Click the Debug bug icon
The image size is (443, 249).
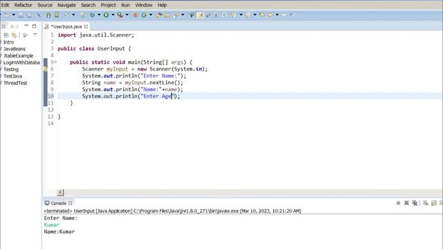click(x=92, y=15)
